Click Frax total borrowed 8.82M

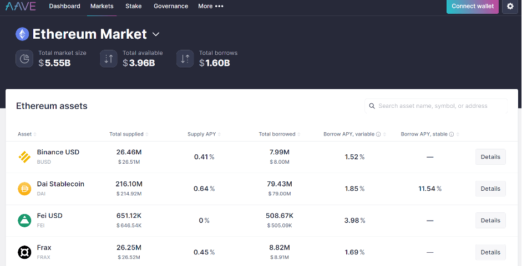tap(280, 247)
